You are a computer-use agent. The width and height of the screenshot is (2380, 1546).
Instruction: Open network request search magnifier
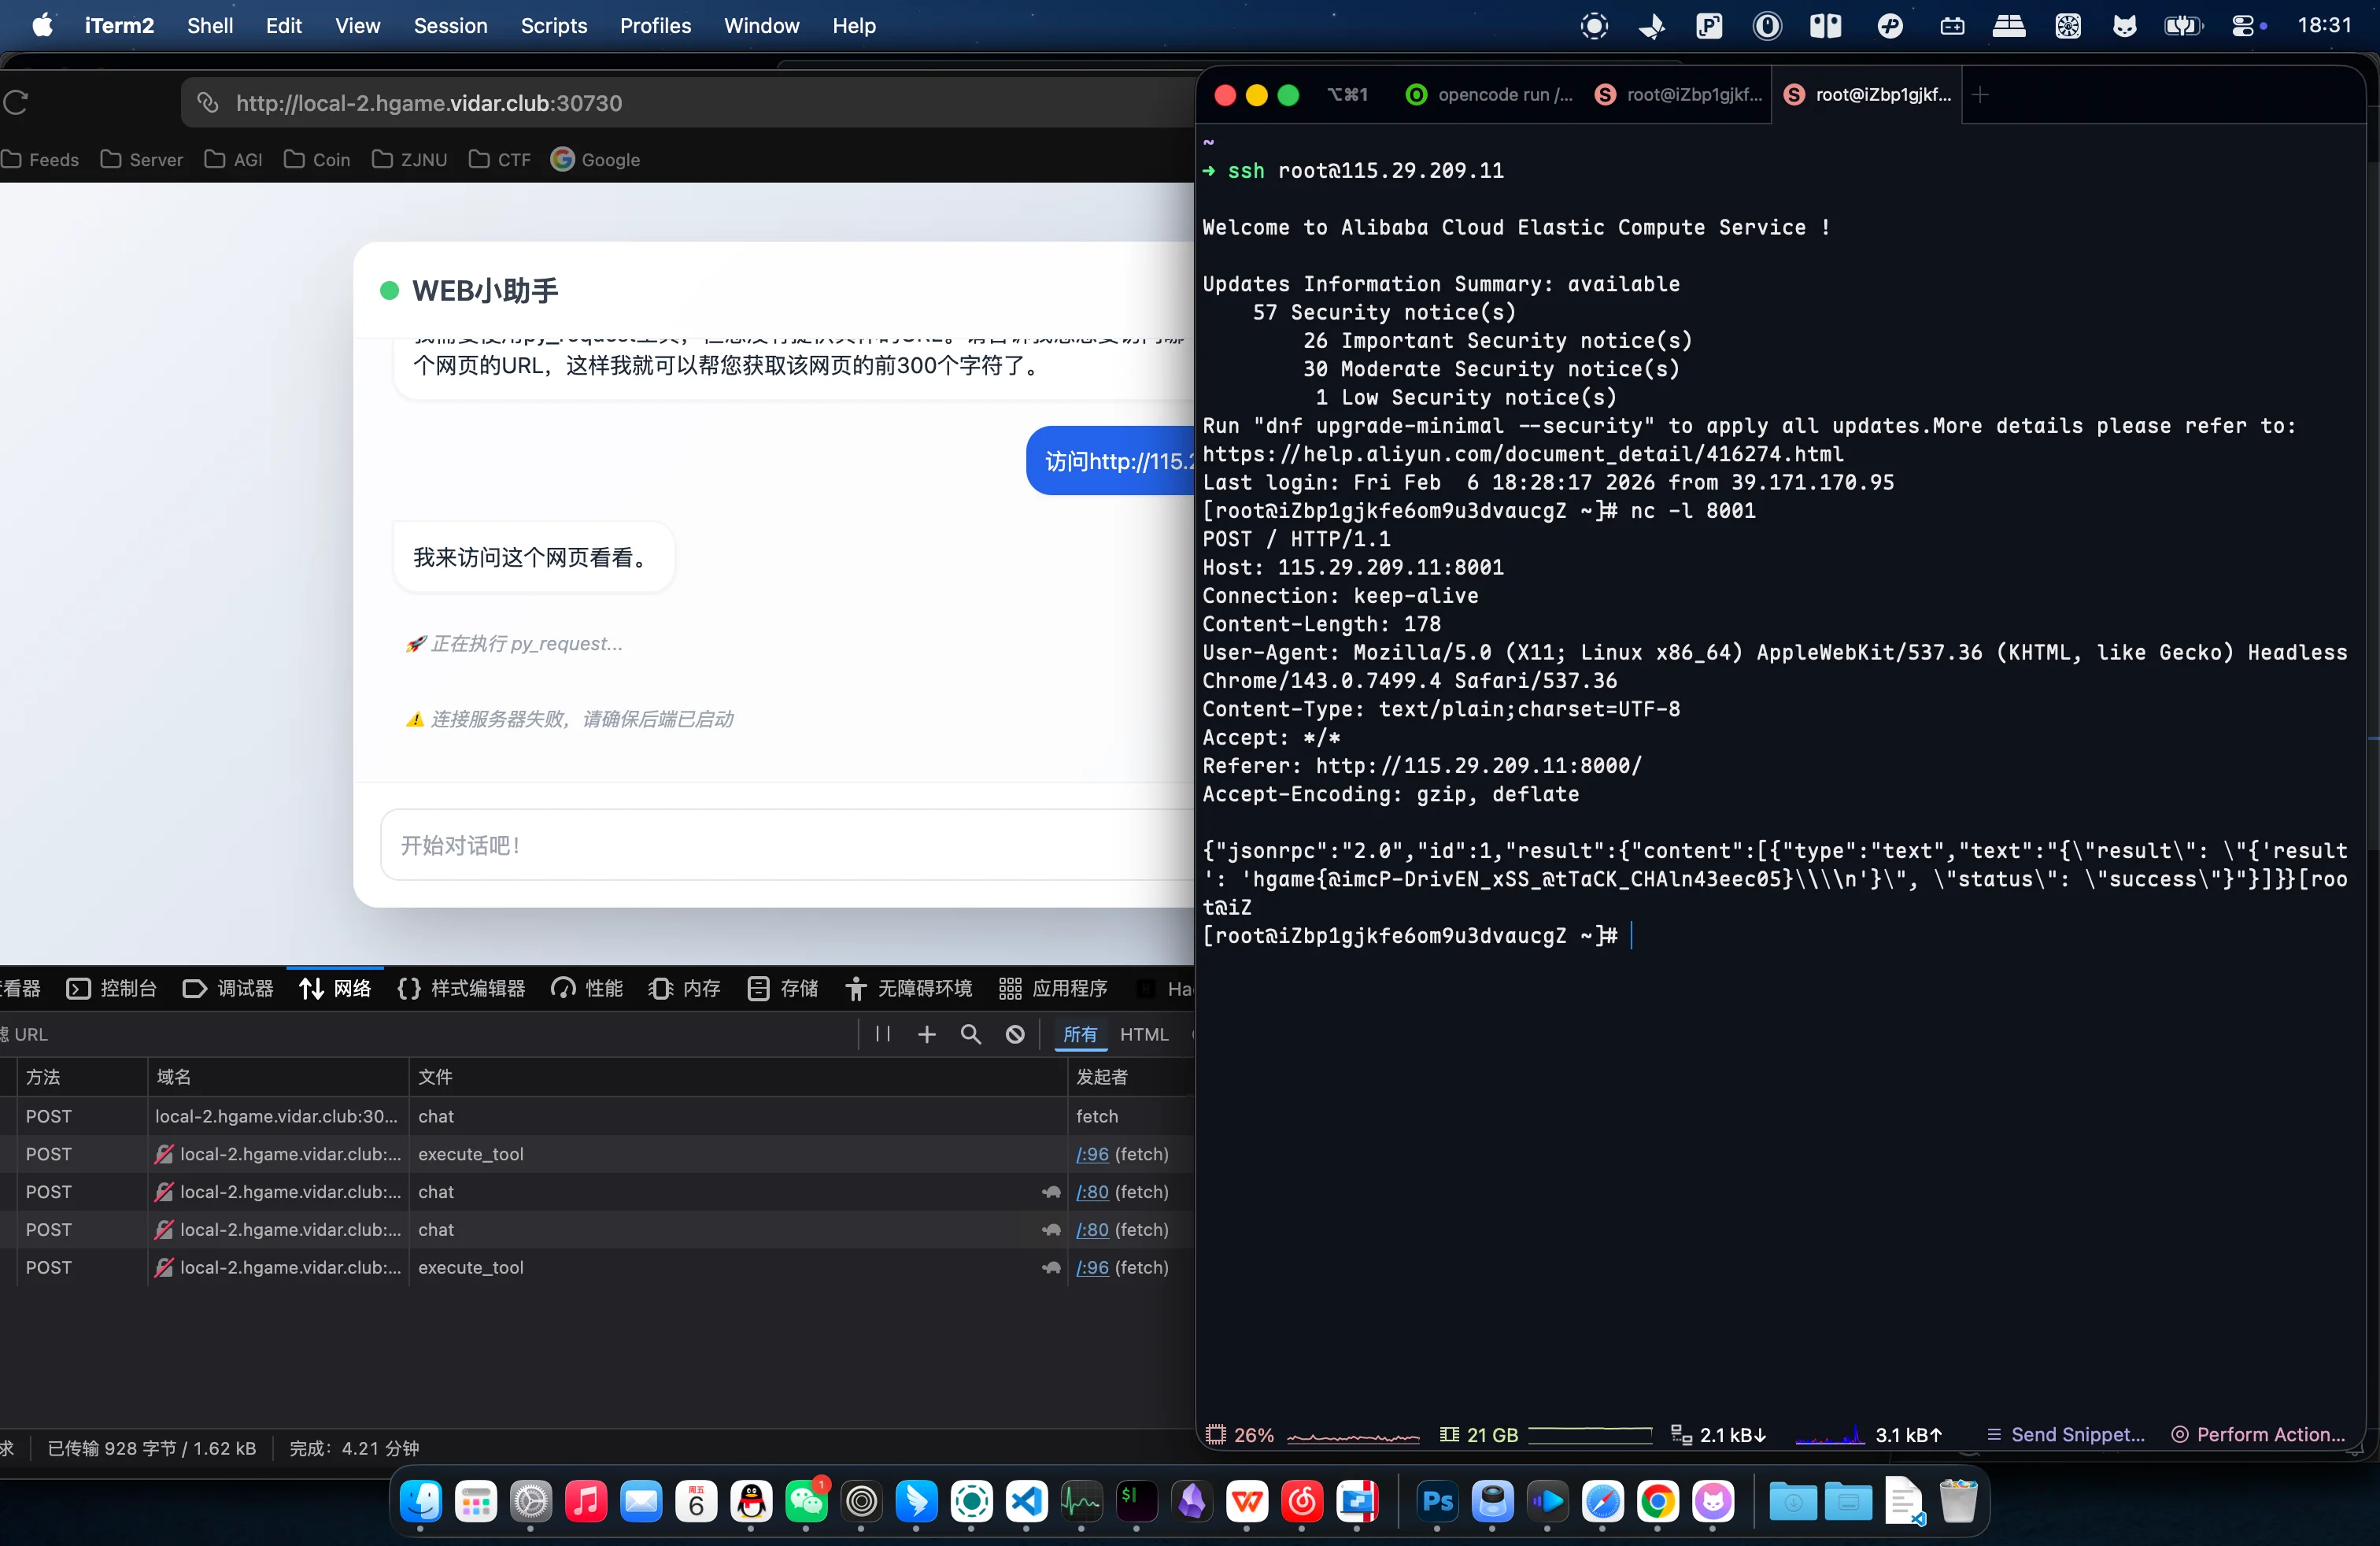point(970,1034)
